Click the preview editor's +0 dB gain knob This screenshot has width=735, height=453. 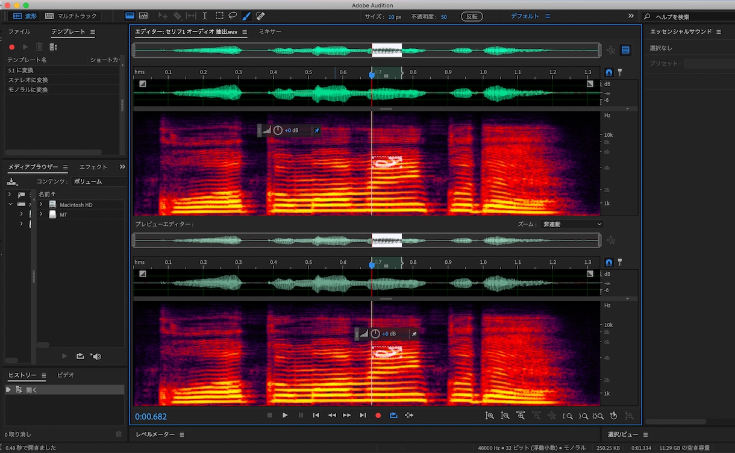(375, 334)
